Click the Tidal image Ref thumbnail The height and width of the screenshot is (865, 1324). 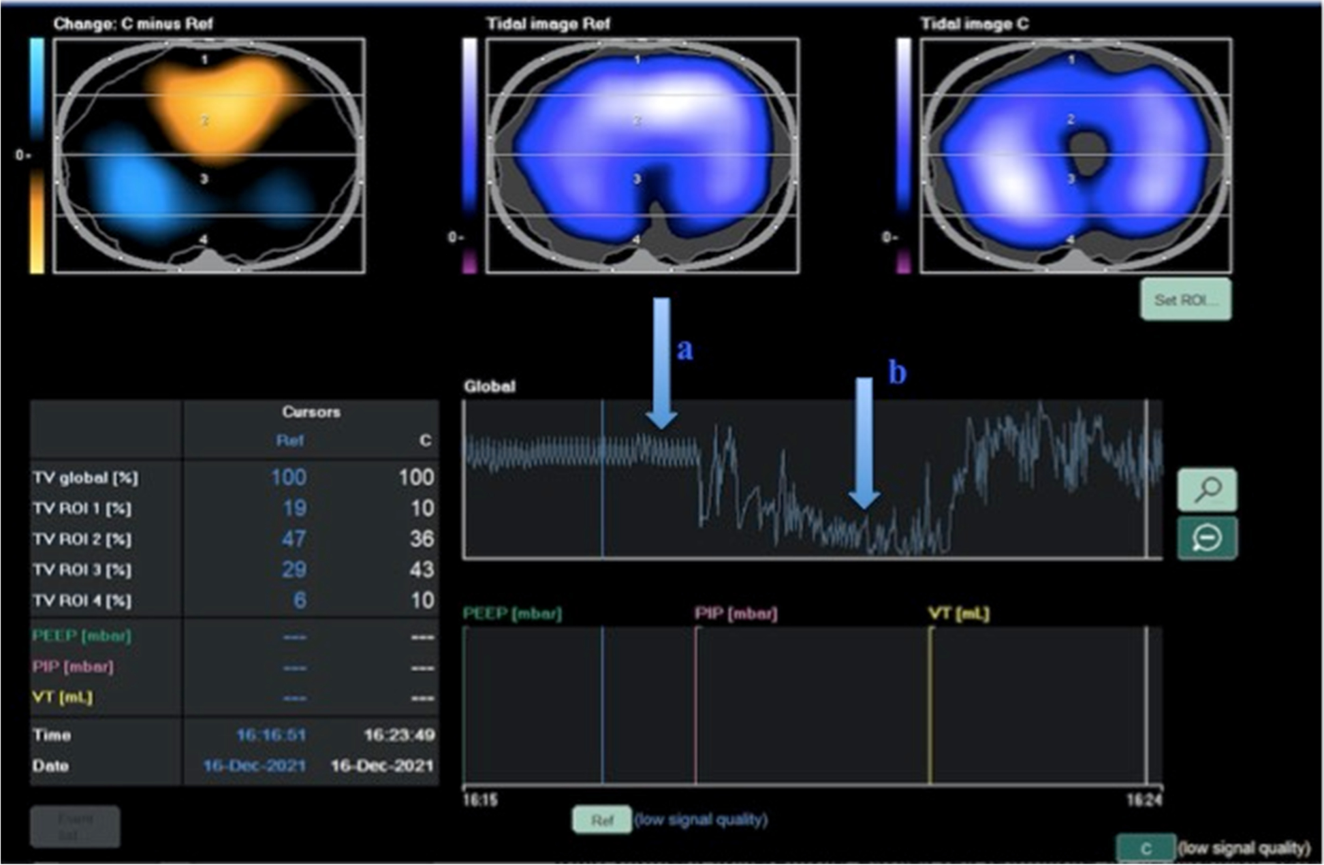point(642,155)
